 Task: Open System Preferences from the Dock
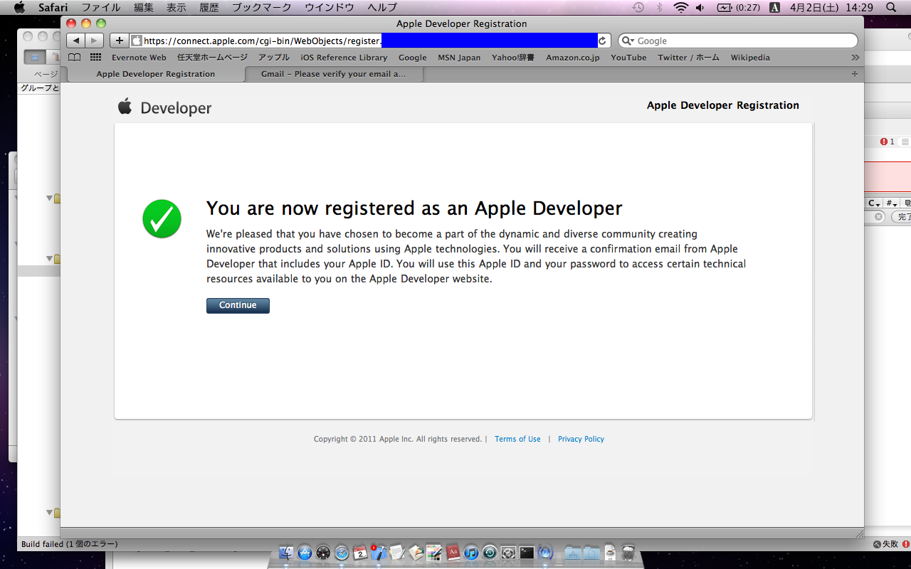(508, 553)
